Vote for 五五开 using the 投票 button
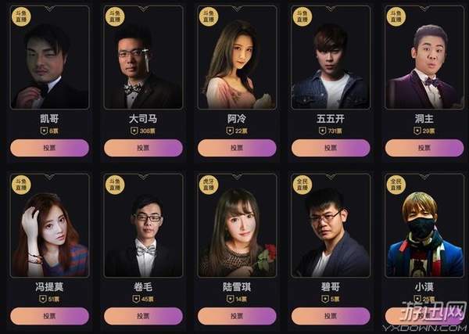 tap(331, 148)
